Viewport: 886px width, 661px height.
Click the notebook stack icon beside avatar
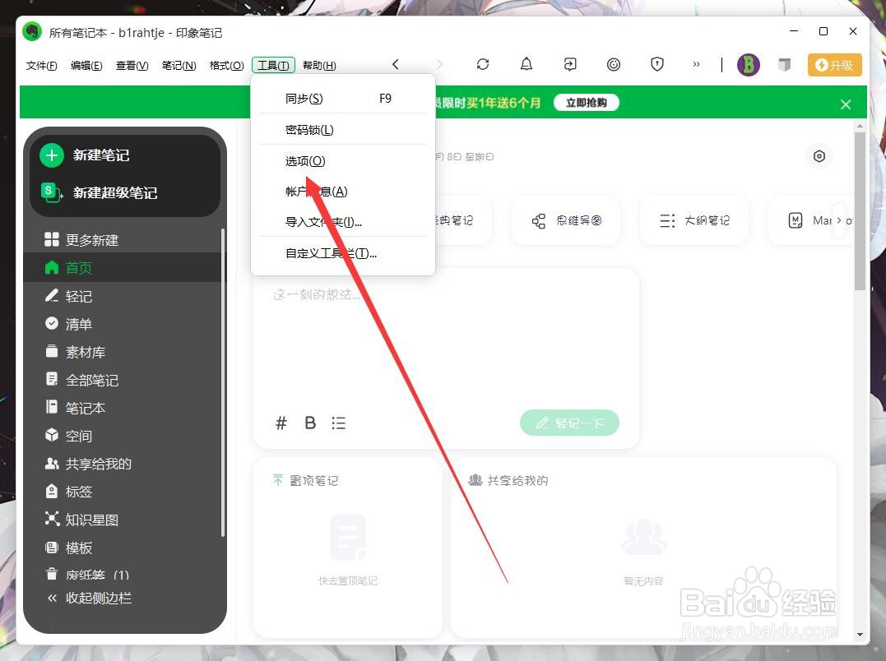[784, 65]
